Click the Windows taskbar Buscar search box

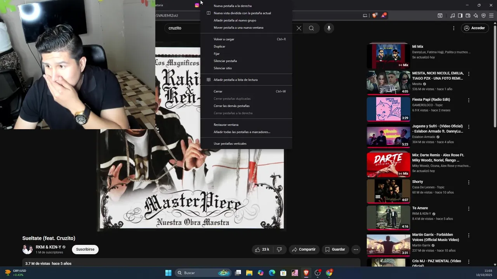(x=203, y=273)
